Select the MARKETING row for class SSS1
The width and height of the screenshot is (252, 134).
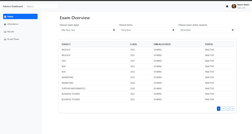point(147,77)
